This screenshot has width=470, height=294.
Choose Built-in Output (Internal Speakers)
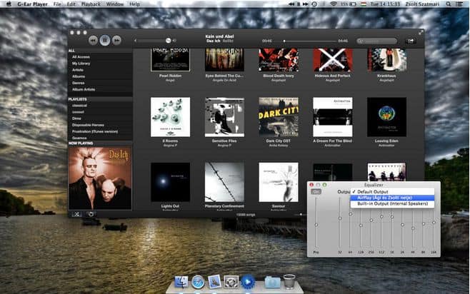pyautogui.click(x=392, y=203)
